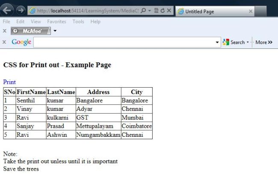Open the Favorites menu
278x174 pixels.
tap(56, 22)
